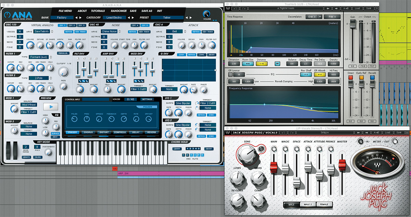Select the FEMALE mode in JJP
Screen dimensions: 411x217
point(324,204)
